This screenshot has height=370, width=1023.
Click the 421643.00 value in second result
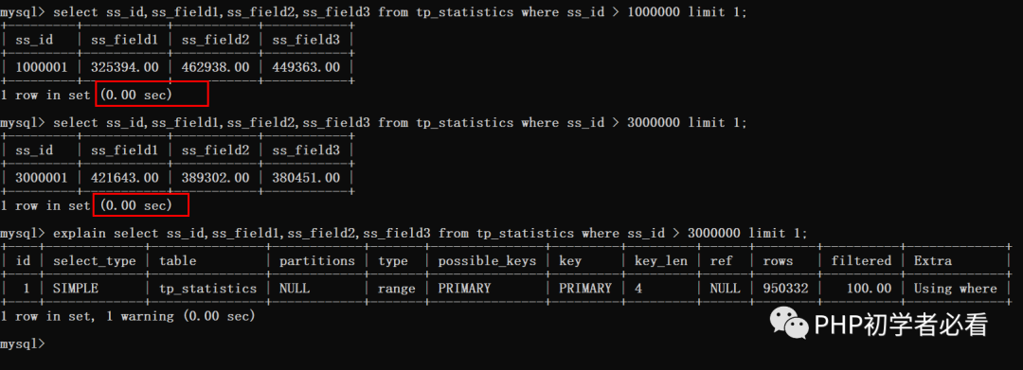(125, 178)
